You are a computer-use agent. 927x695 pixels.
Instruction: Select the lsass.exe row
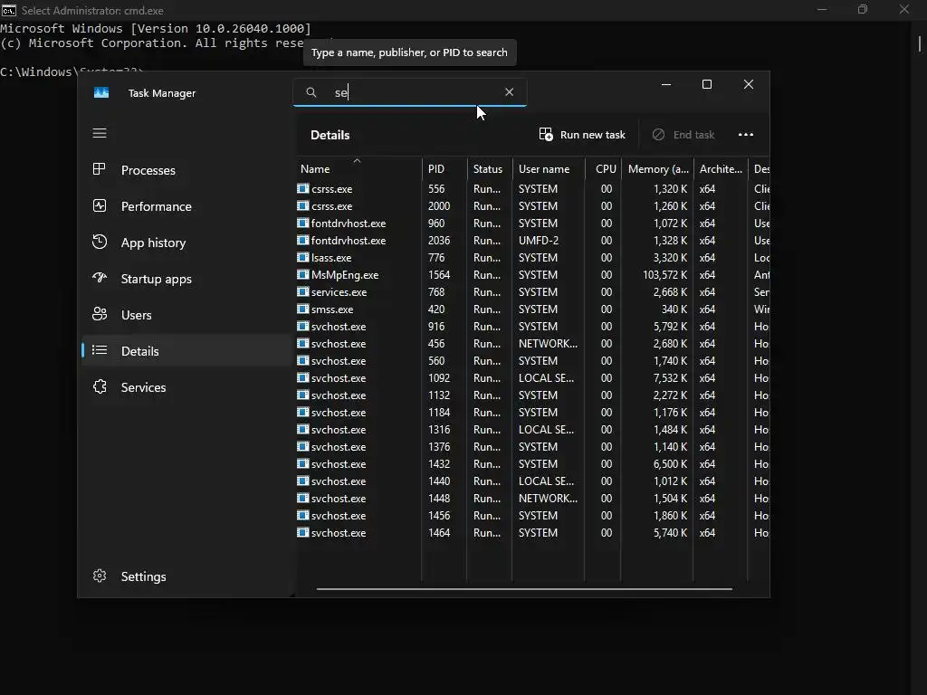point(532,258)
